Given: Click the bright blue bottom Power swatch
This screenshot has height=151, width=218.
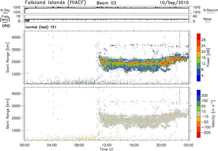Looking at the screenshot, I should point(199,78).
